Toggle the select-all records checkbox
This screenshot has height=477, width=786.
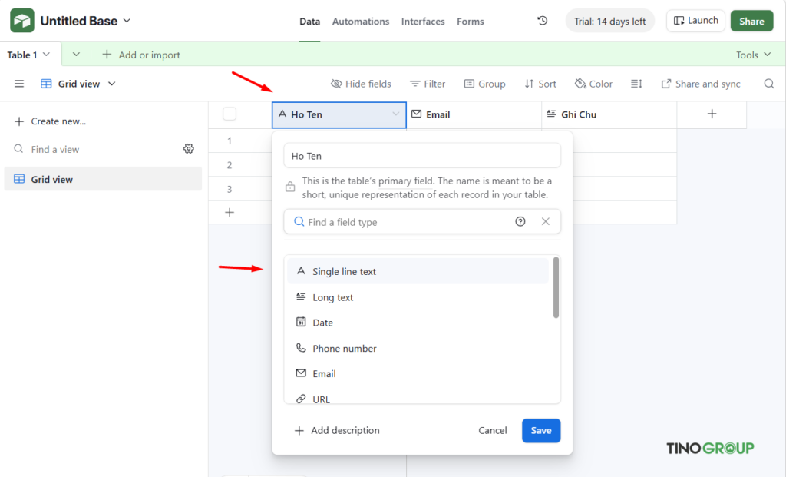pos(229,113)
